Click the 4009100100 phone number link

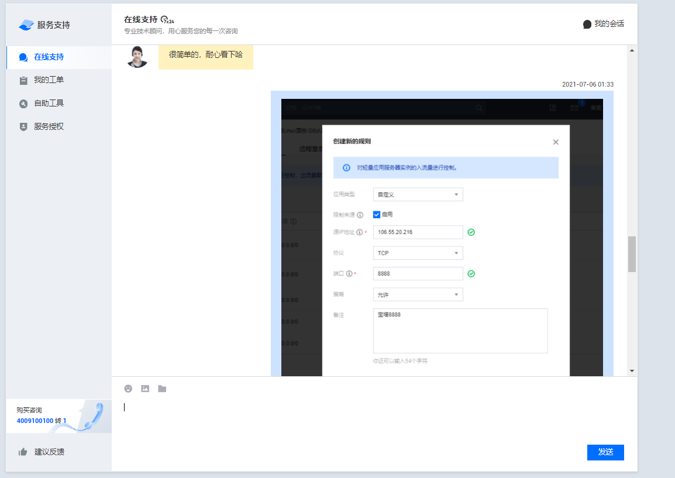click(35, 421)
